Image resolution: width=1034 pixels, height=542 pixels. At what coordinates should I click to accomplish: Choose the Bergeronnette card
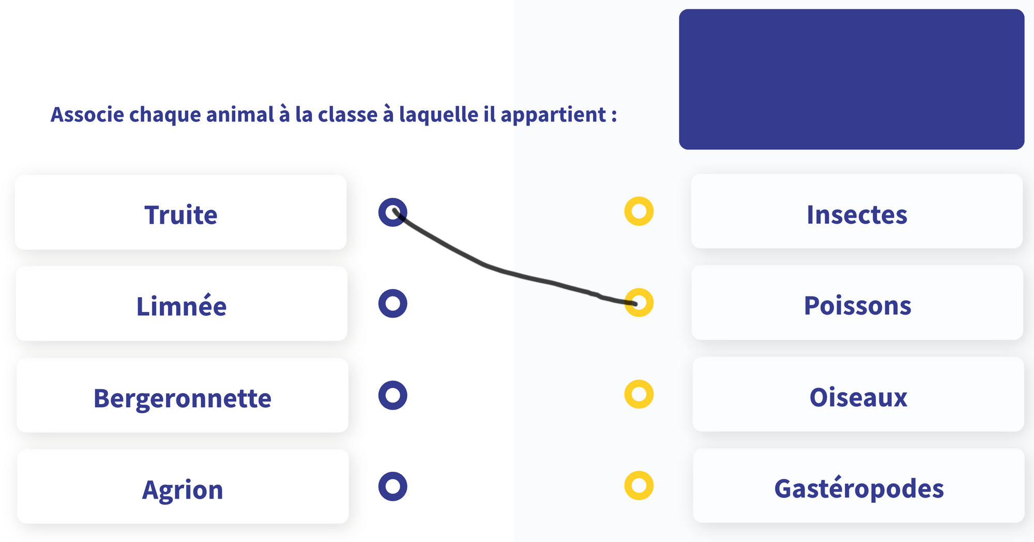[183, 395]
